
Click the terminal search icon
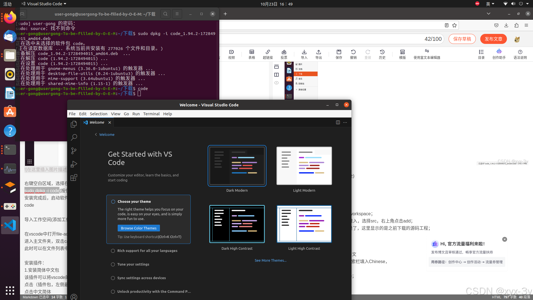[165, 14]
